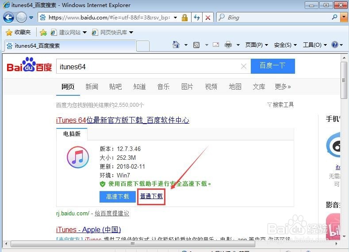Click the 版本: 12.7.3.46 text

point(120,149)
